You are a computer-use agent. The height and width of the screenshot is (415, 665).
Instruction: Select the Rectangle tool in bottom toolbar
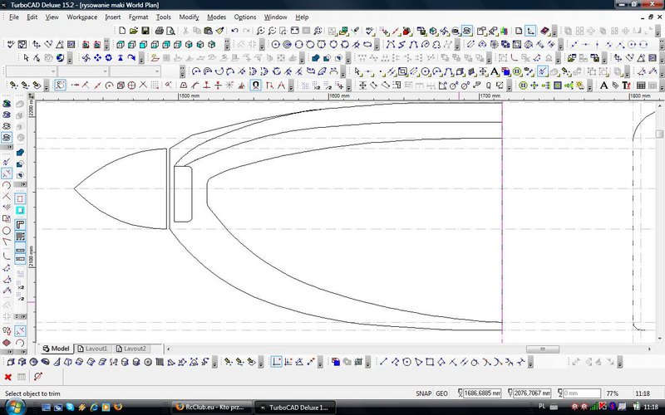[430, 362]
